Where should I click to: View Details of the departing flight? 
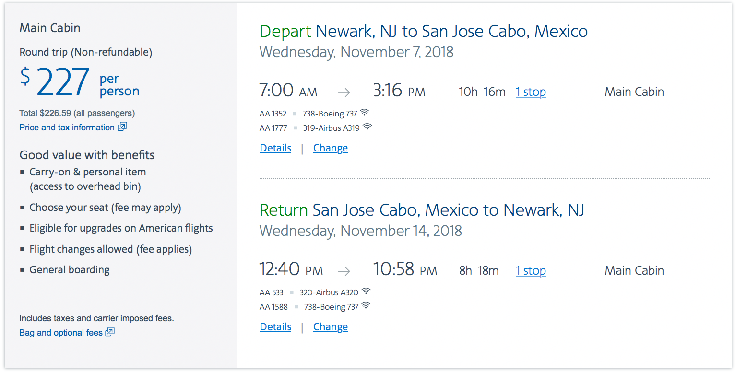click(x=275, y=148)
